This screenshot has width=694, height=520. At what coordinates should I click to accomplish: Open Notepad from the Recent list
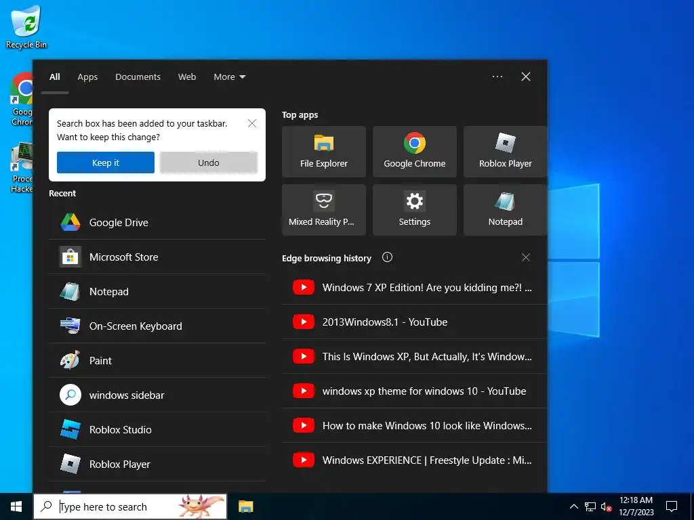157,291
